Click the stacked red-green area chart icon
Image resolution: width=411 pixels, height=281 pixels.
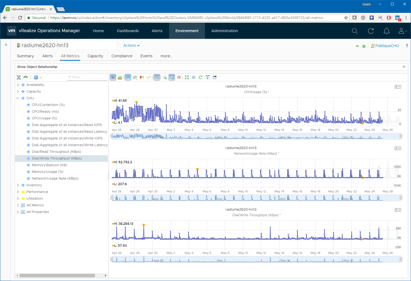click(x=120, y=77)
